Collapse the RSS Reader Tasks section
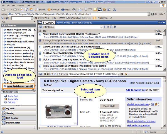 [34, 92]
